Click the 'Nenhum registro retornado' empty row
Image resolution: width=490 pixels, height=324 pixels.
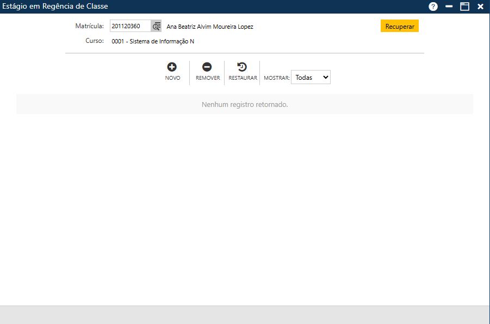click(x=245, y=104)
